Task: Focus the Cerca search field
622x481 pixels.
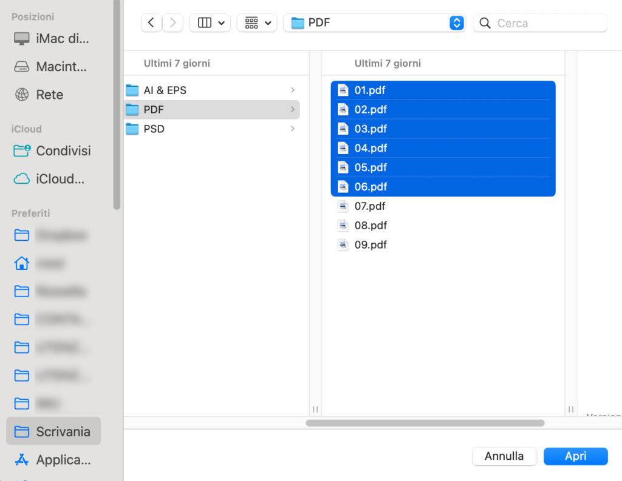Action: (540, 23)
